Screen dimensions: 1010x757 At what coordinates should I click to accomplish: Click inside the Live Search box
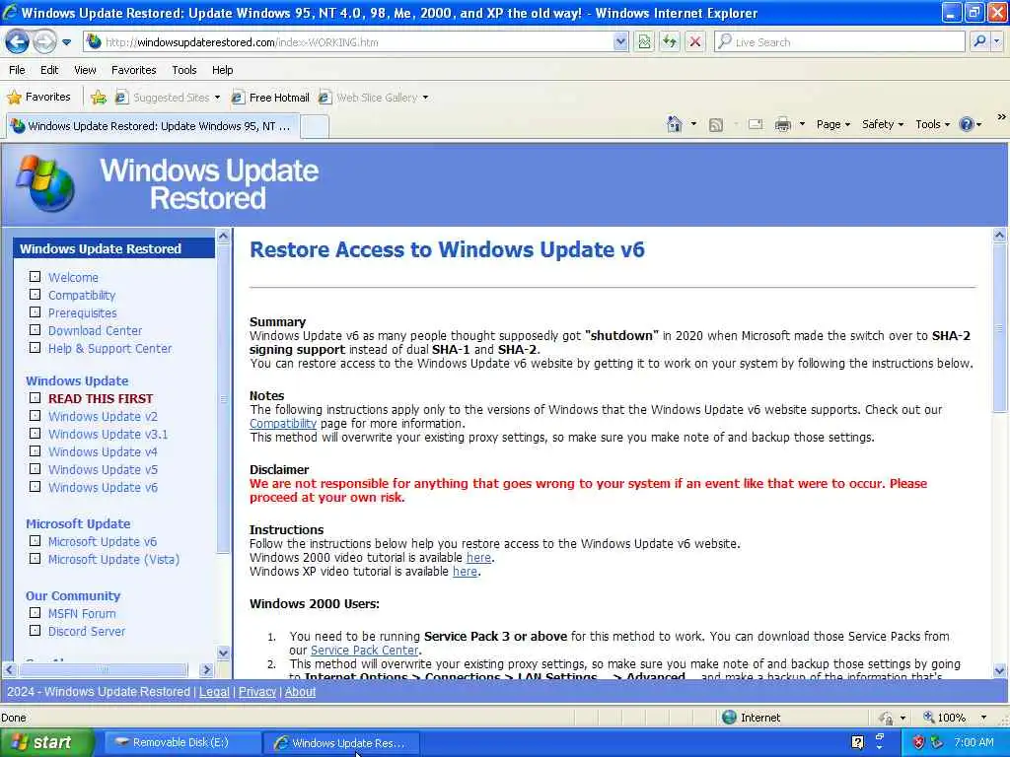pyautogui.click(x=838, y=42)
